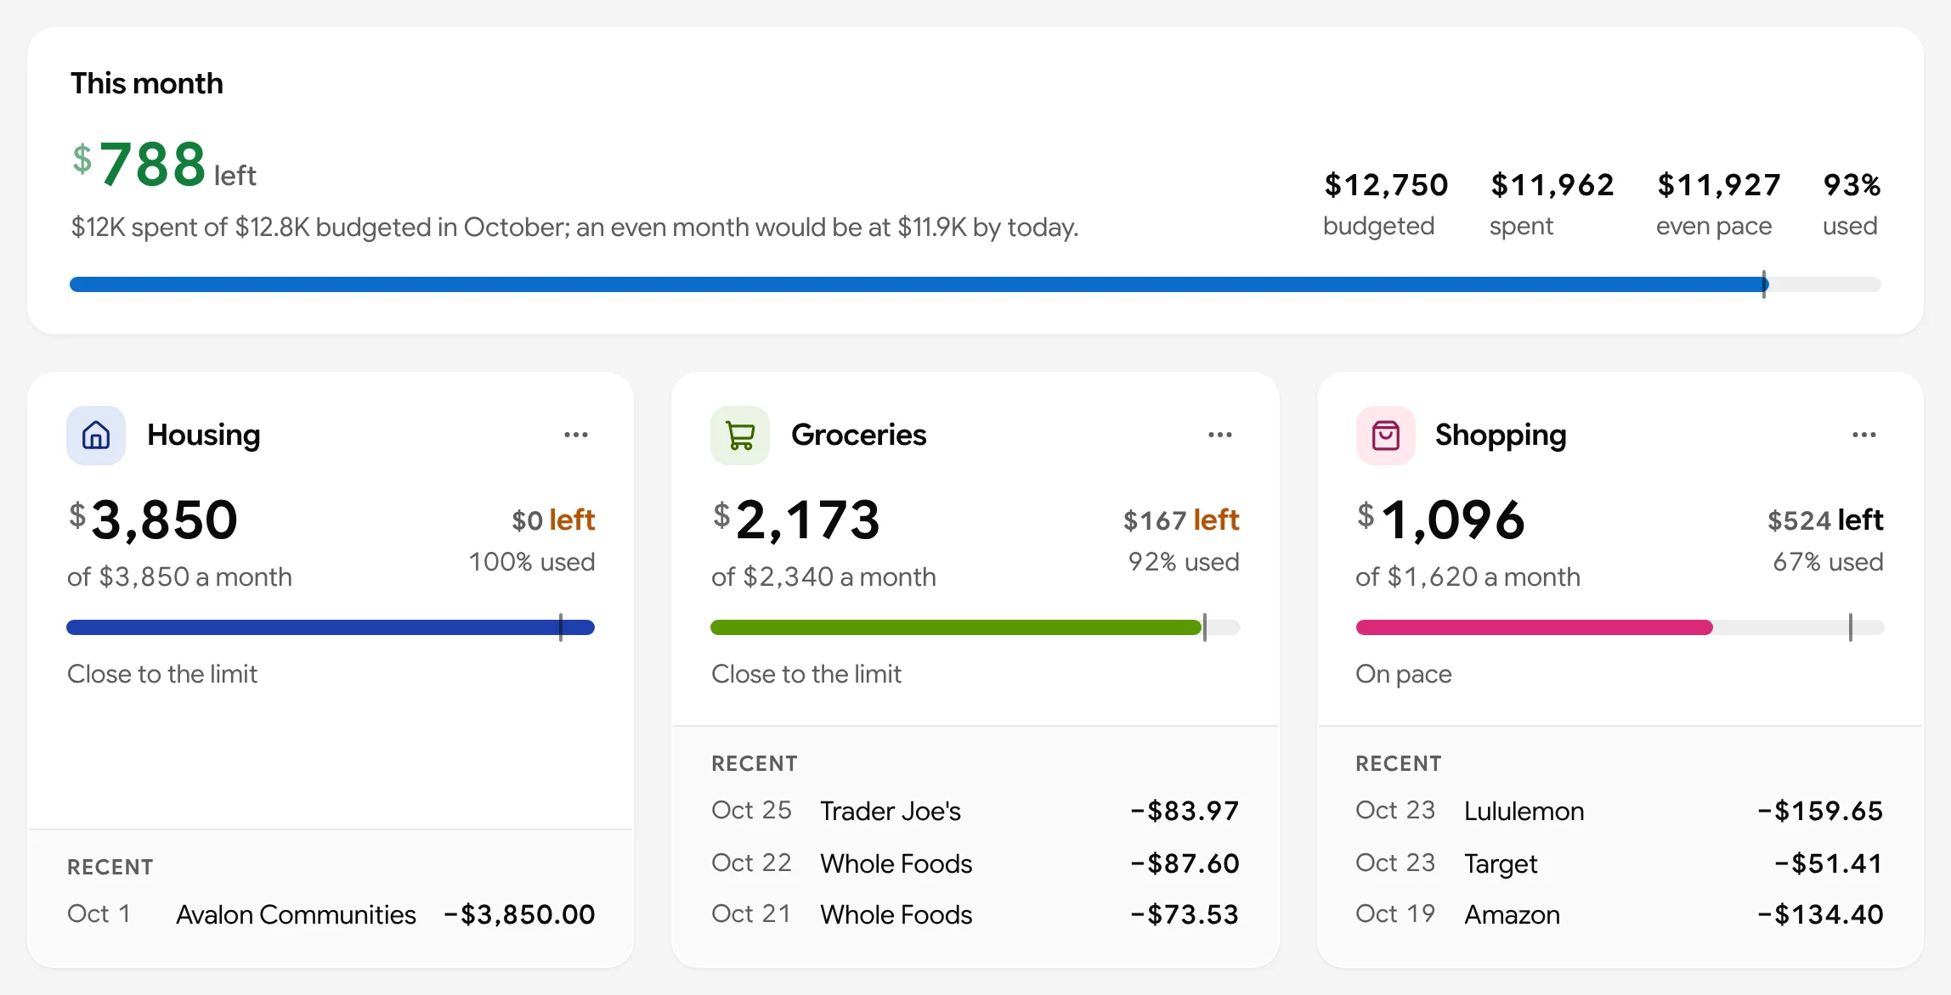Select the Avalon Communities transaction
Viewport: 1951px width, 995px height.
[331, 914]
